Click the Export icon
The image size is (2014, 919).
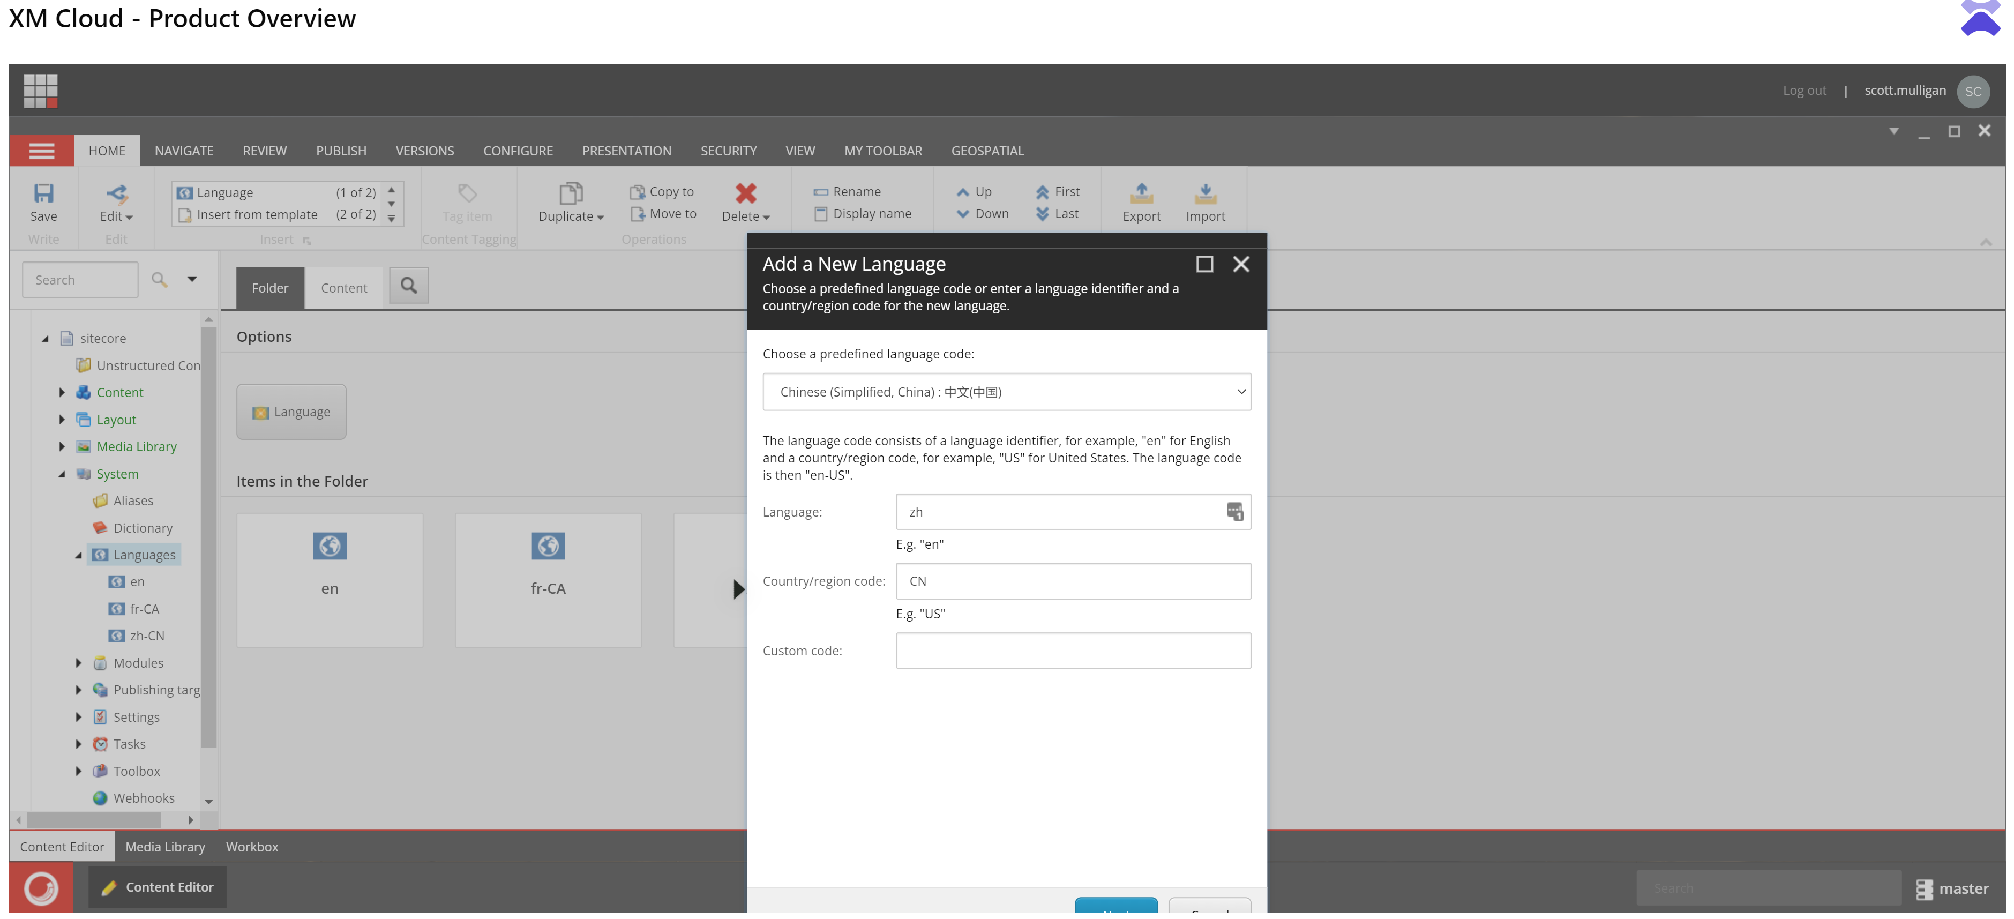tap(1141, 193)
